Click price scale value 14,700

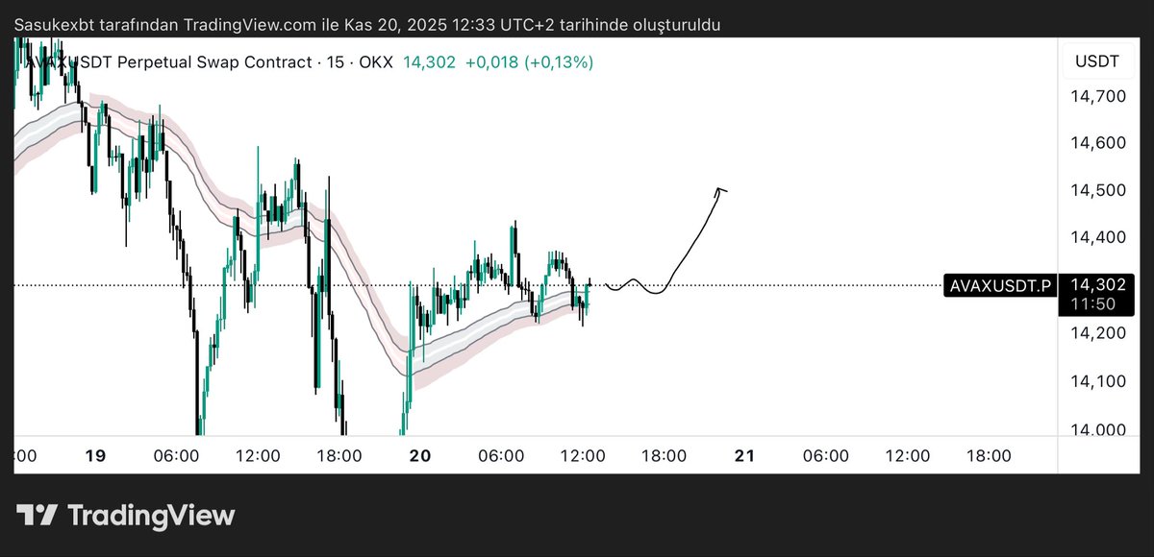tap(1097, 96)
